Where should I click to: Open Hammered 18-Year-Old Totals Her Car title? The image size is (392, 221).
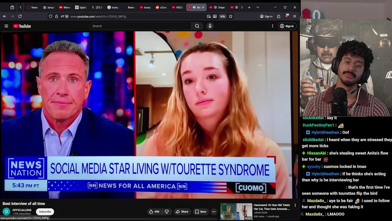click(272, 207)
